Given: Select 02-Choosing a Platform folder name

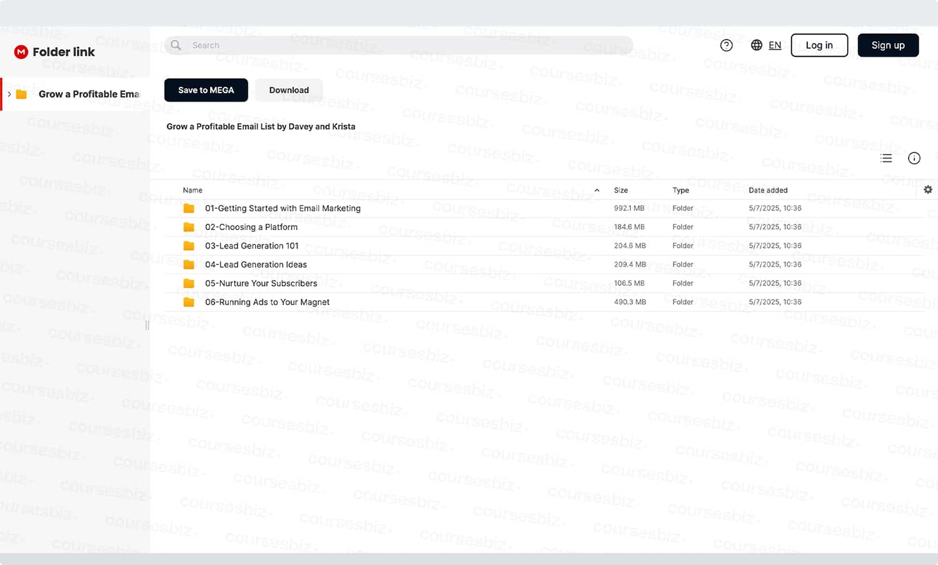Looking at the screenshot, I should click(x=251, y=227).
